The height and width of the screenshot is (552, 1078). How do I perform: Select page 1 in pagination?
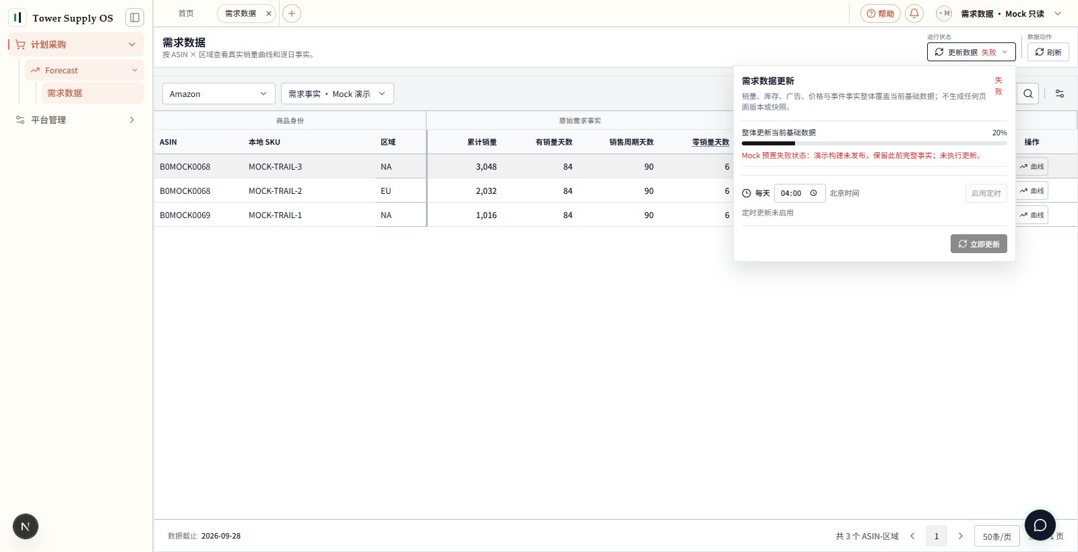937,536
